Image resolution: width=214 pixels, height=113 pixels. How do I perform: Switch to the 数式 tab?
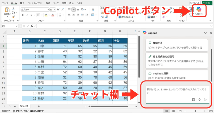pos(48,3)
